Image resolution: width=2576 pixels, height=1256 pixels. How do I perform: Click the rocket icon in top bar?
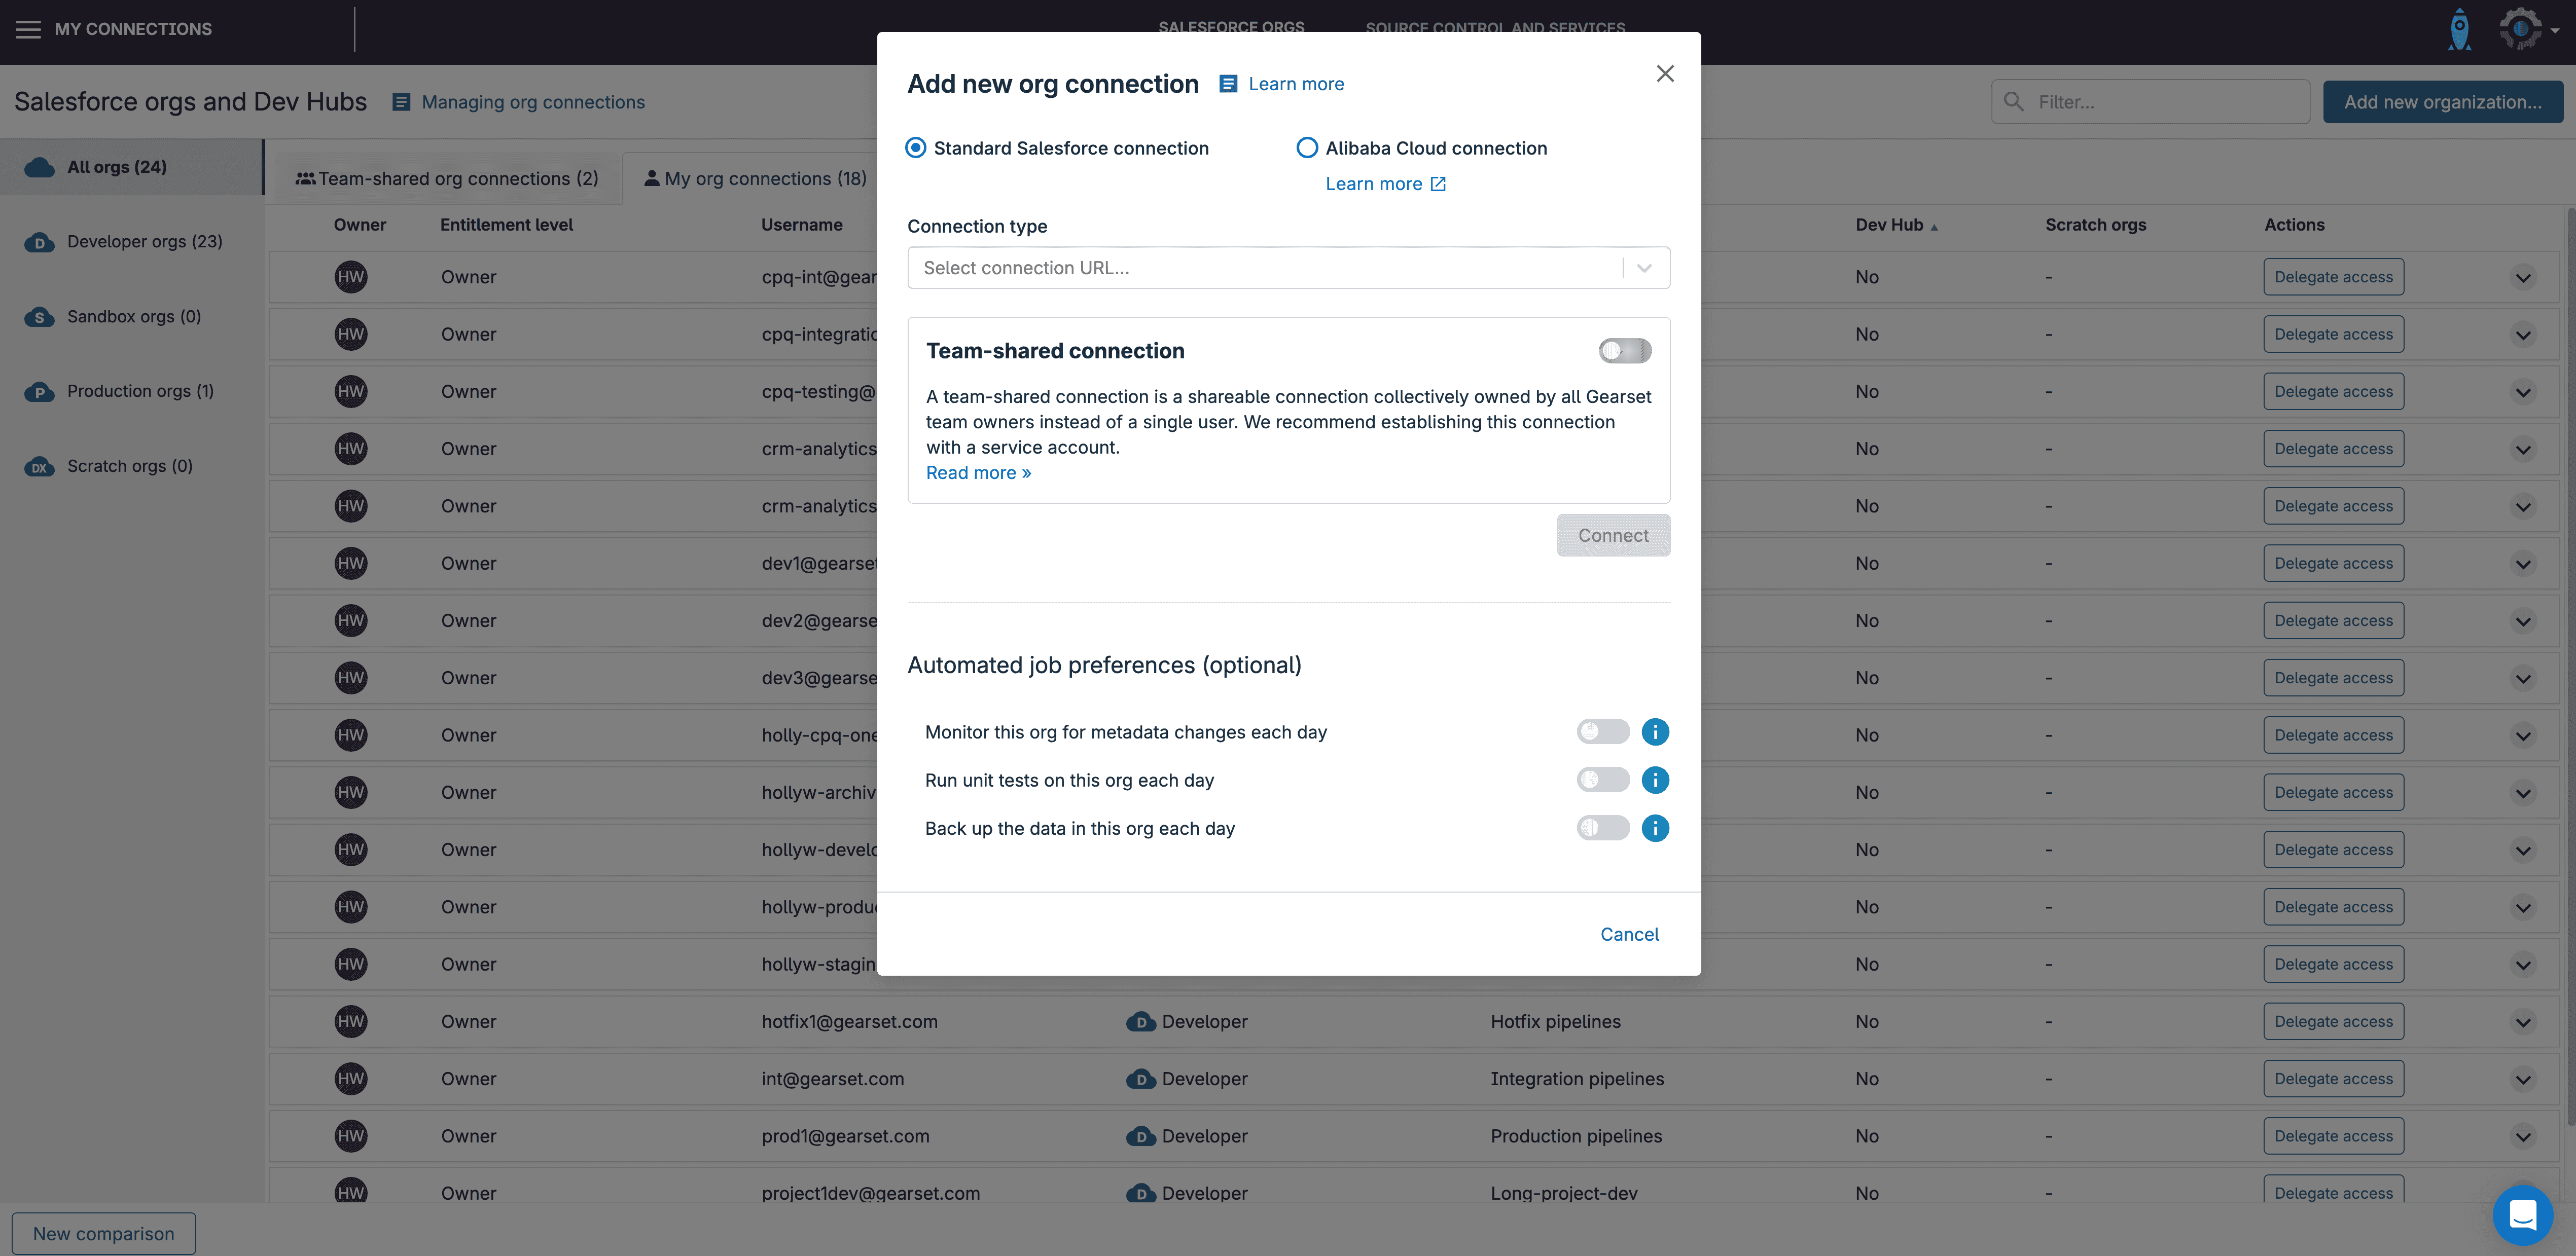pos(2459,29)
